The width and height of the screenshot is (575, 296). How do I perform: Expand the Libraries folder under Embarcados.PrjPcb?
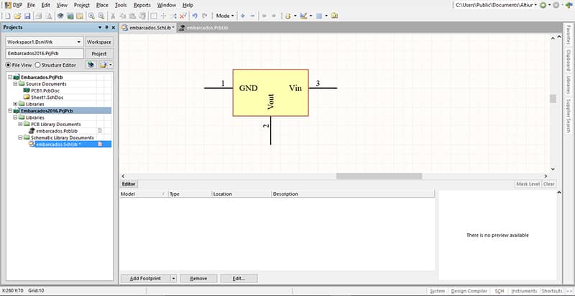point(15,104)
